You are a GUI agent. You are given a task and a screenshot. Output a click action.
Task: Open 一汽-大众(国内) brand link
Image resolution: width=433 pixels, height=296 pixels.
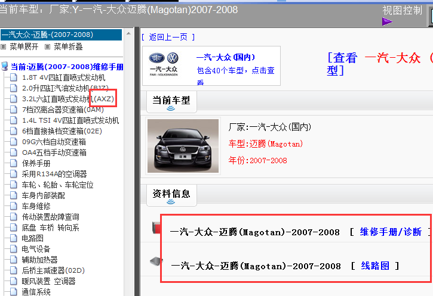click(x=226, y=57)
